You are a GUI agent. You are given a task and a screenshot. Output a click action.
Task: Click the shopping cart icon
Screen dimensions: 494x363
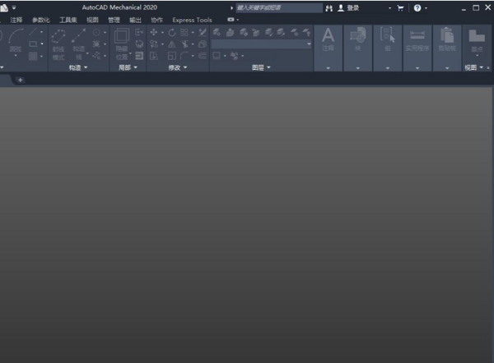[400, 7]
